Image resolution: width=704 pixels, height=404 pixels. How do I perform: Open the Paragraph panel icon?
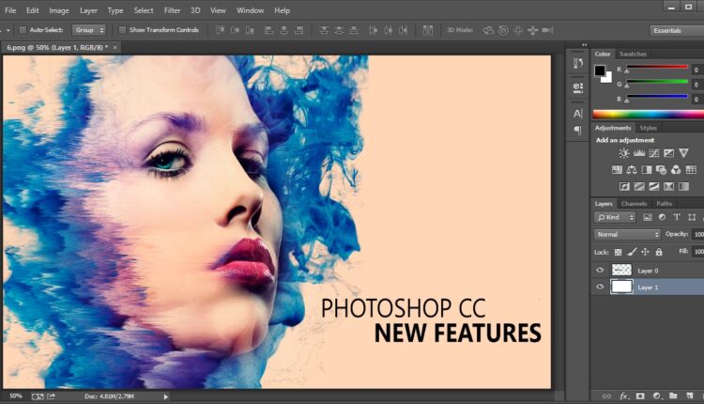click(x=578, y=130)
